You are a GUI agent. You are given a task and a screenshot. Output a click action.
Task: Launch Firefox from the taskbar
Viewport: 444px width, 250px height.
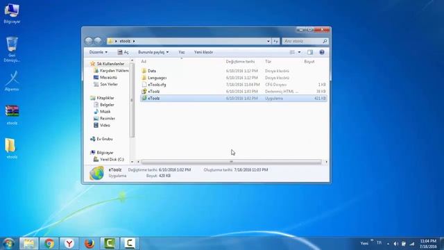(89, 244)
